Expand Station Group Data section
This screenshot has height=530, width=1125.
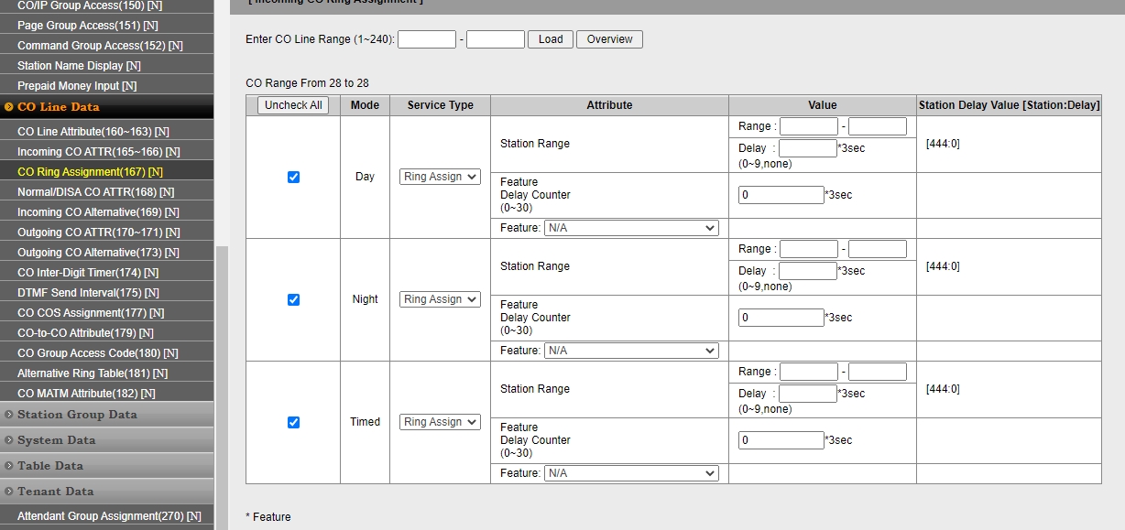click(77, 415)
